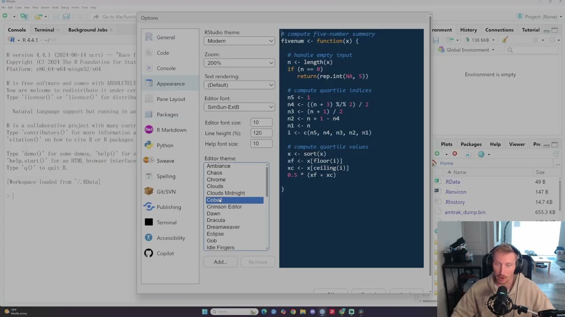Click the New Folder green plus in Files pane

pyautogui.click(x=437, y=154)
